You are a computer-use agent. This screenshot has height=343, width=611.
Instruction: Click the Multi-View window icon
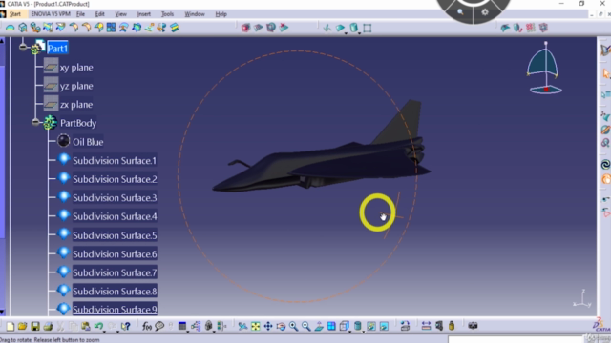coord(331,326)
